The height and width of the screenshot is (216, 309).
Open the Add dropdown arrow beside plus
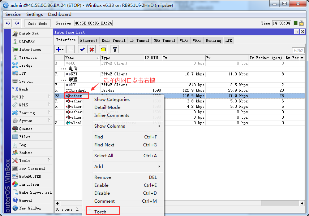(63, 49)
